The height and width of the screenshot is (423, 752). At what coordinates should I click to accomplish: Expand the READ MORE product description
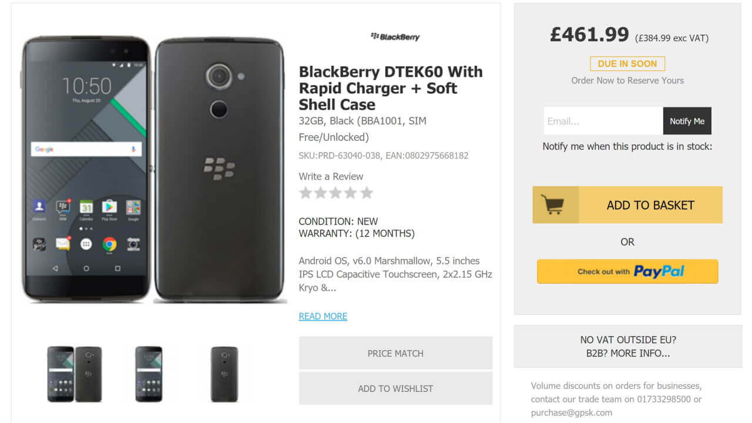coord(323,316)
